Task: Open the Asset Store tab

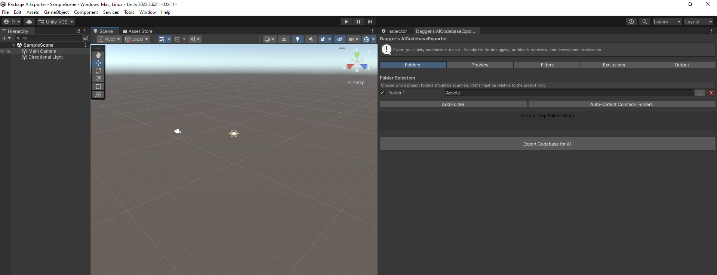Action: [138, 31]
